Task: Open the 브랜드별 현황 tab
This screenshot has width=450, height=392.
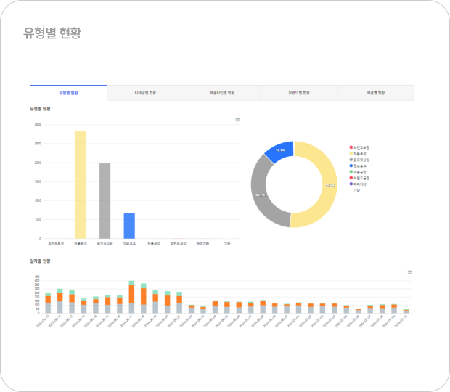Action: pyautogui.click(x=299, y=93)
